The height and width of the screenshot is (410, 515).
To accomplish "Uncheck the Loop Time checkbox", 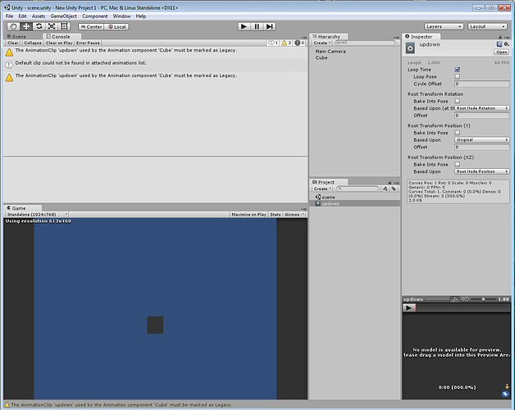I will coord(458,70).
